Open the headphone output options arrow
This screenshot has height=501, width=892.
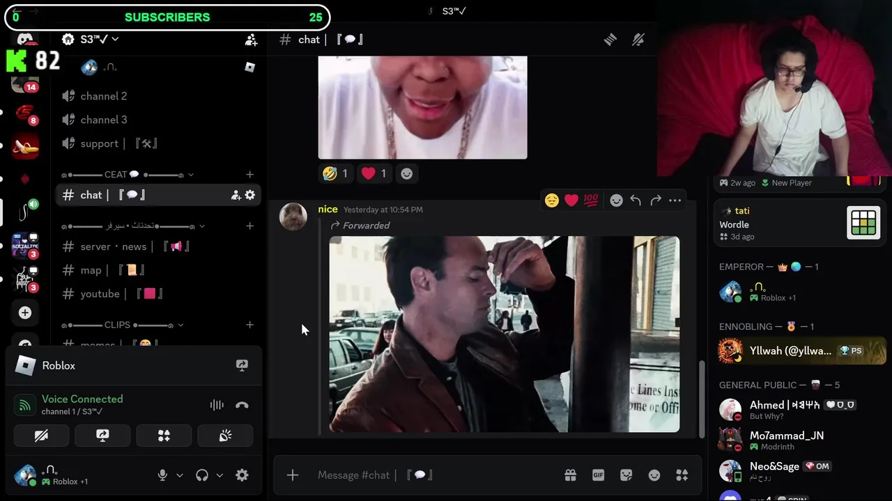click(219, 475)
